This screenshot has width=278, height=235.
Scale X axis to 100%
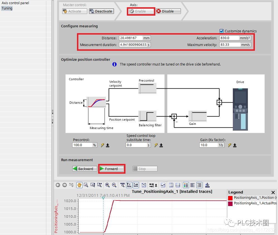[136, 185]
